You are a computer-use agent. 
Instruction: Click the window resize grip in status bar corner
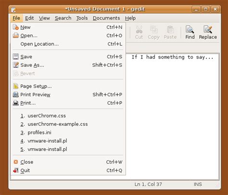tap(217, 186)
